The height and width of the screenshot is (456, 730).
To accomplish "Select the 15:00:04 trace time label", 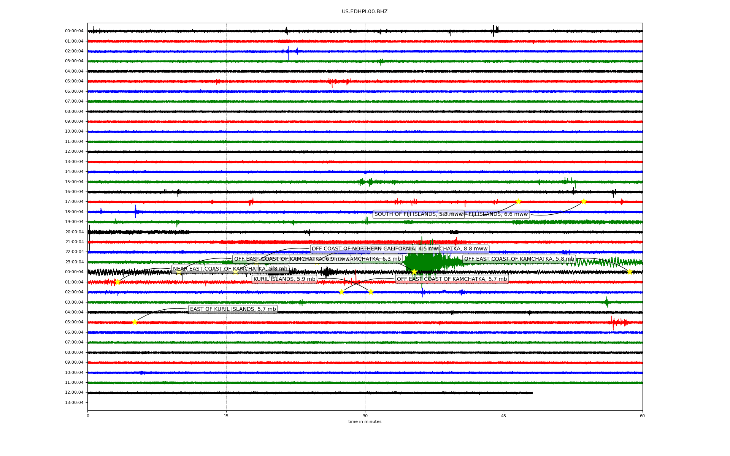I will pyautogui.click(x=74, y=182).
